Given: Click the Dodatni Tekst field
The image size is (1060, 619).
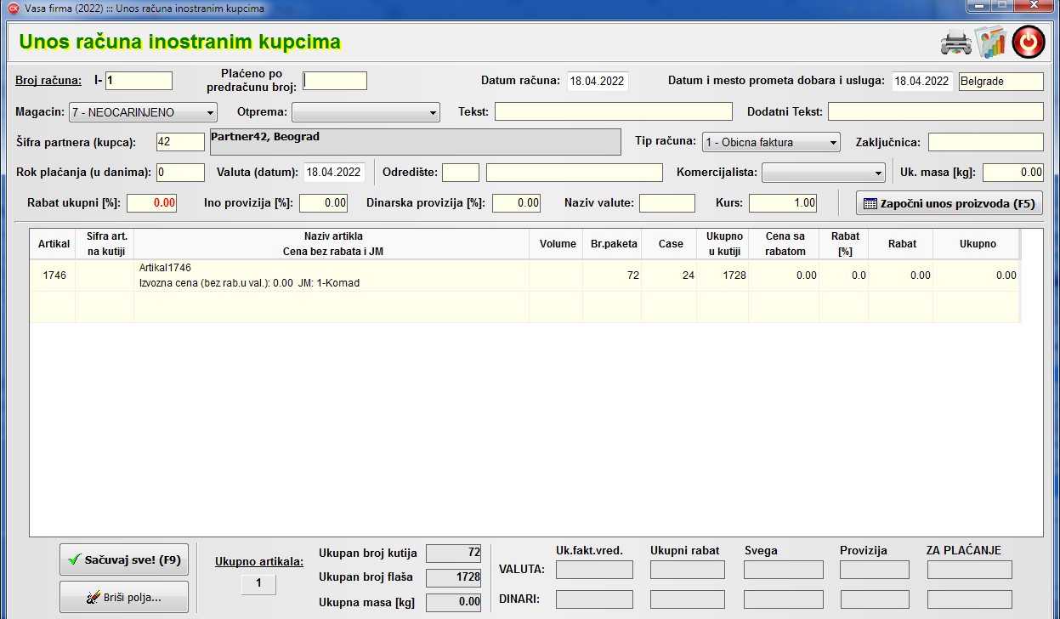Looking at the screenshot, I should (x=935, y=111).
